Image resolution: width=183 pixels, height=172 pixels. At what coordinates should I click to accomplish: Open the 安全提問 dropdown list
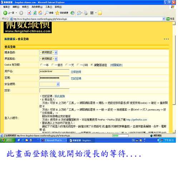click(50, 84)
